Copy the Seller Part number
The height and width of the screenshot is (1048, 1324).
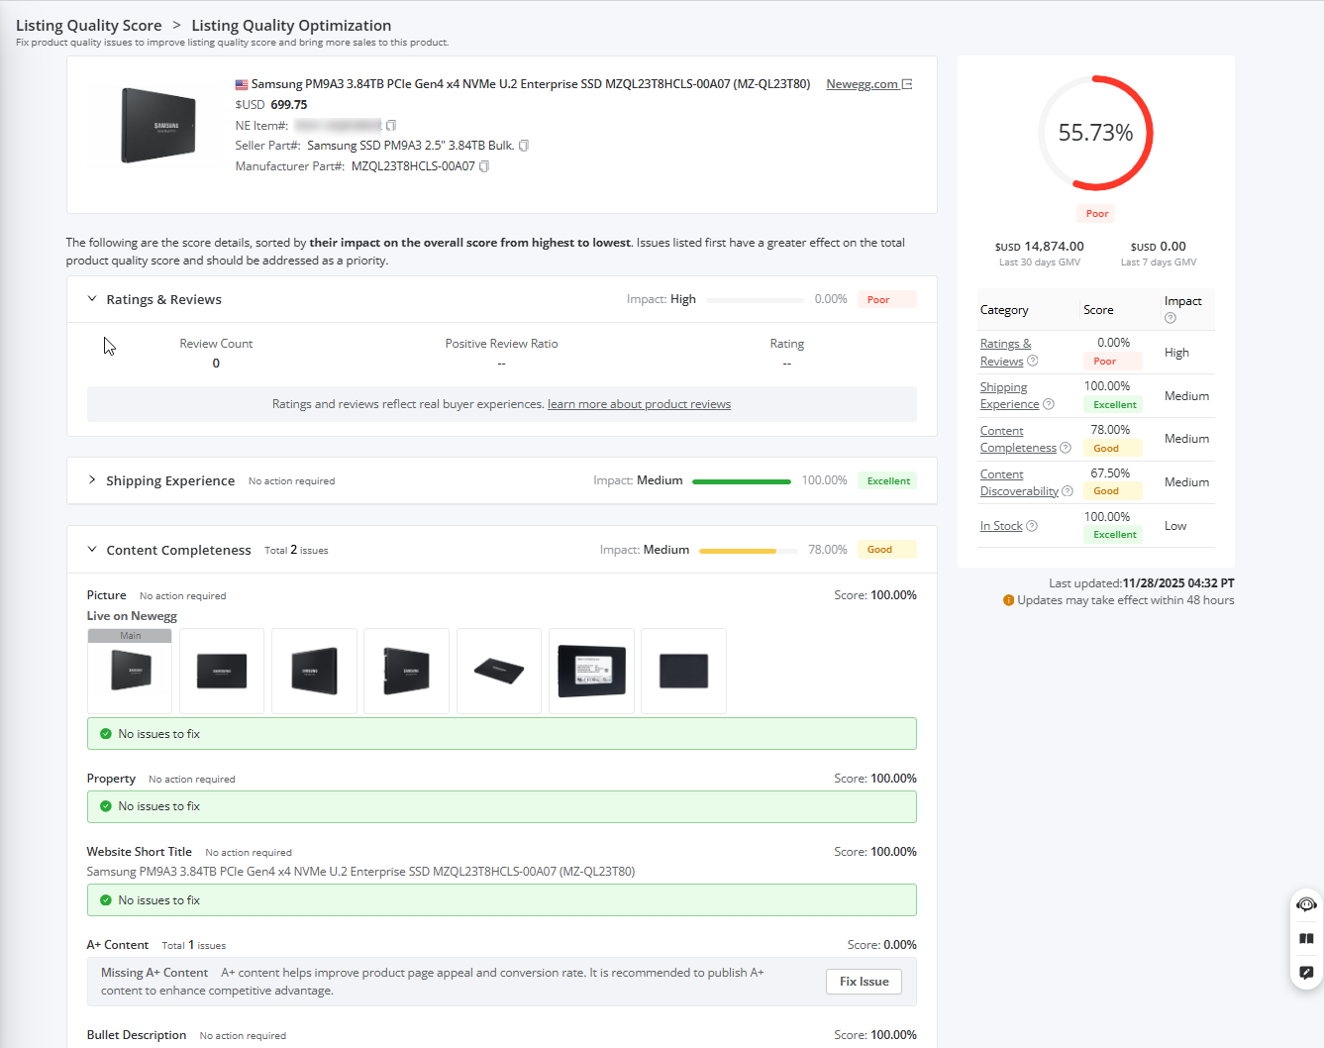[x=524, y=146]
